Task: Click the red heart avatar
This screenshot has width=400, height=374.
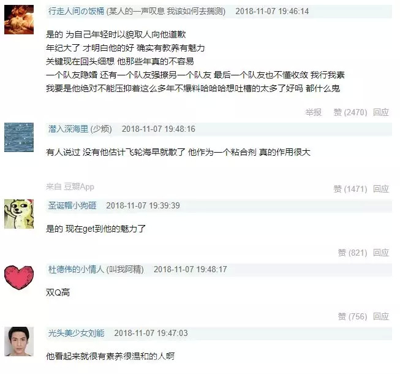Action: tap(19, 278)
